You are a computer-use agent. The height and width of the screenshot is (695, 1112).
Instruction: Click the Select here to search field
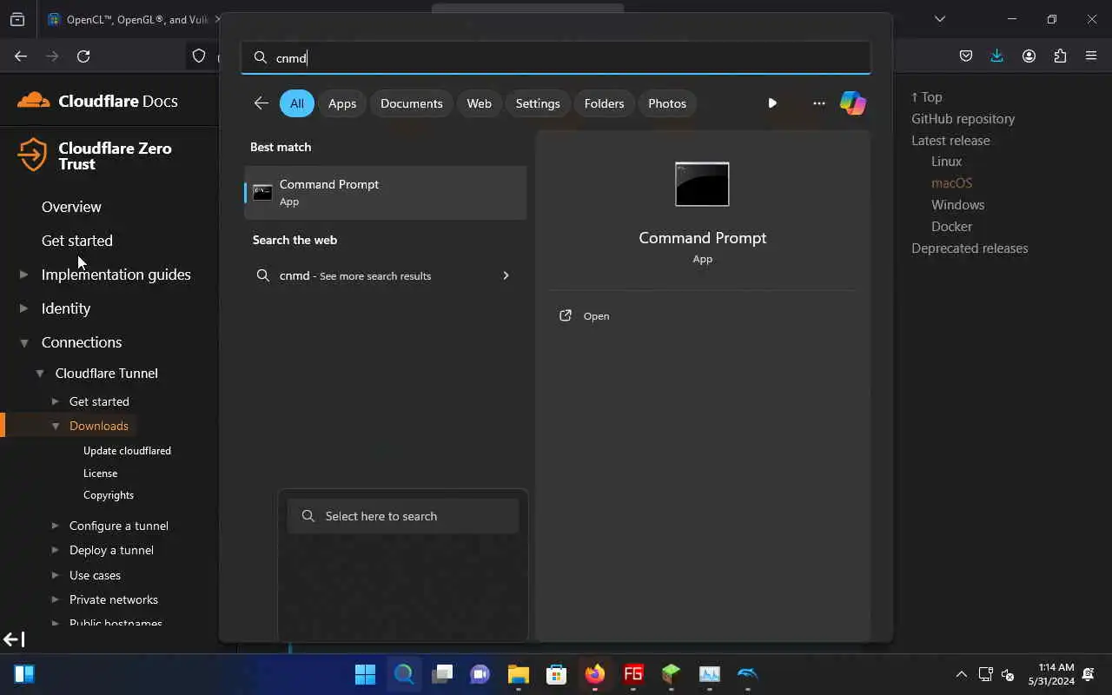coord(403,516)
